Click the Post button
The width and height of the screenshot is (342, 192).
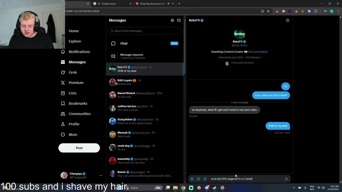tap(79, 148)
